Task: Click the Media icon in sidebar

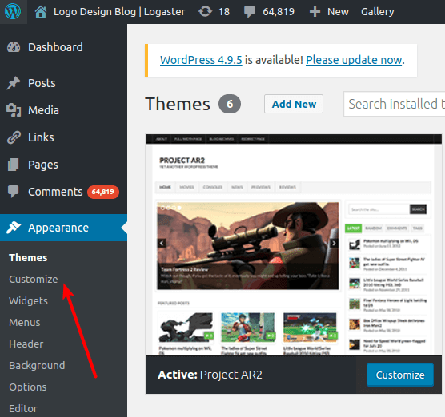Action: [14, 110]
